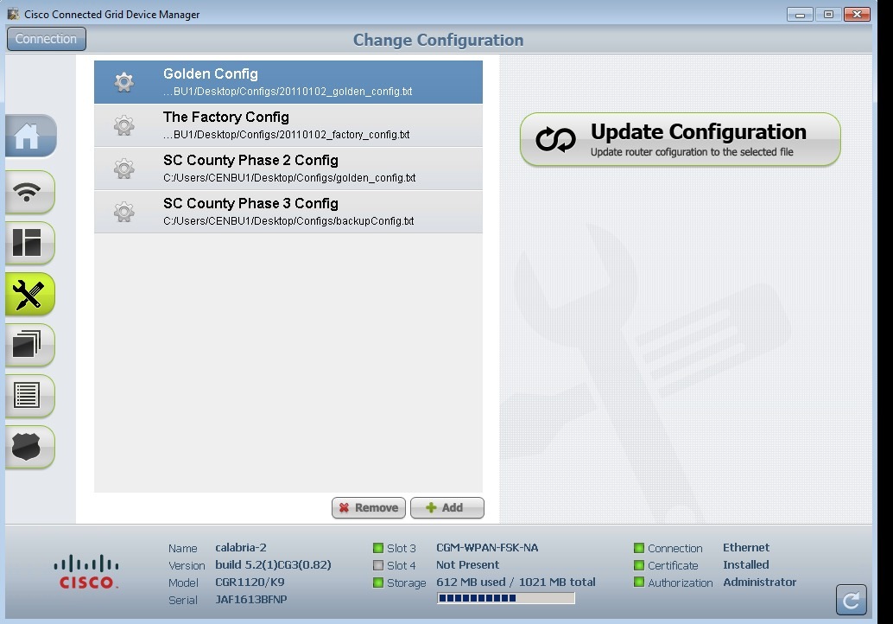The image size is (893, 624).
Task: Click version build 5.2(1)CG3(0.82)
Action: (x=273, y=564)
